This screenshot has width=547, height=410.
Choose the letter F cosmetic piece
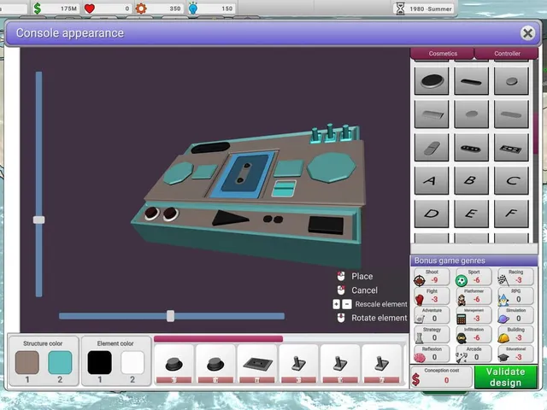point(511,214)
